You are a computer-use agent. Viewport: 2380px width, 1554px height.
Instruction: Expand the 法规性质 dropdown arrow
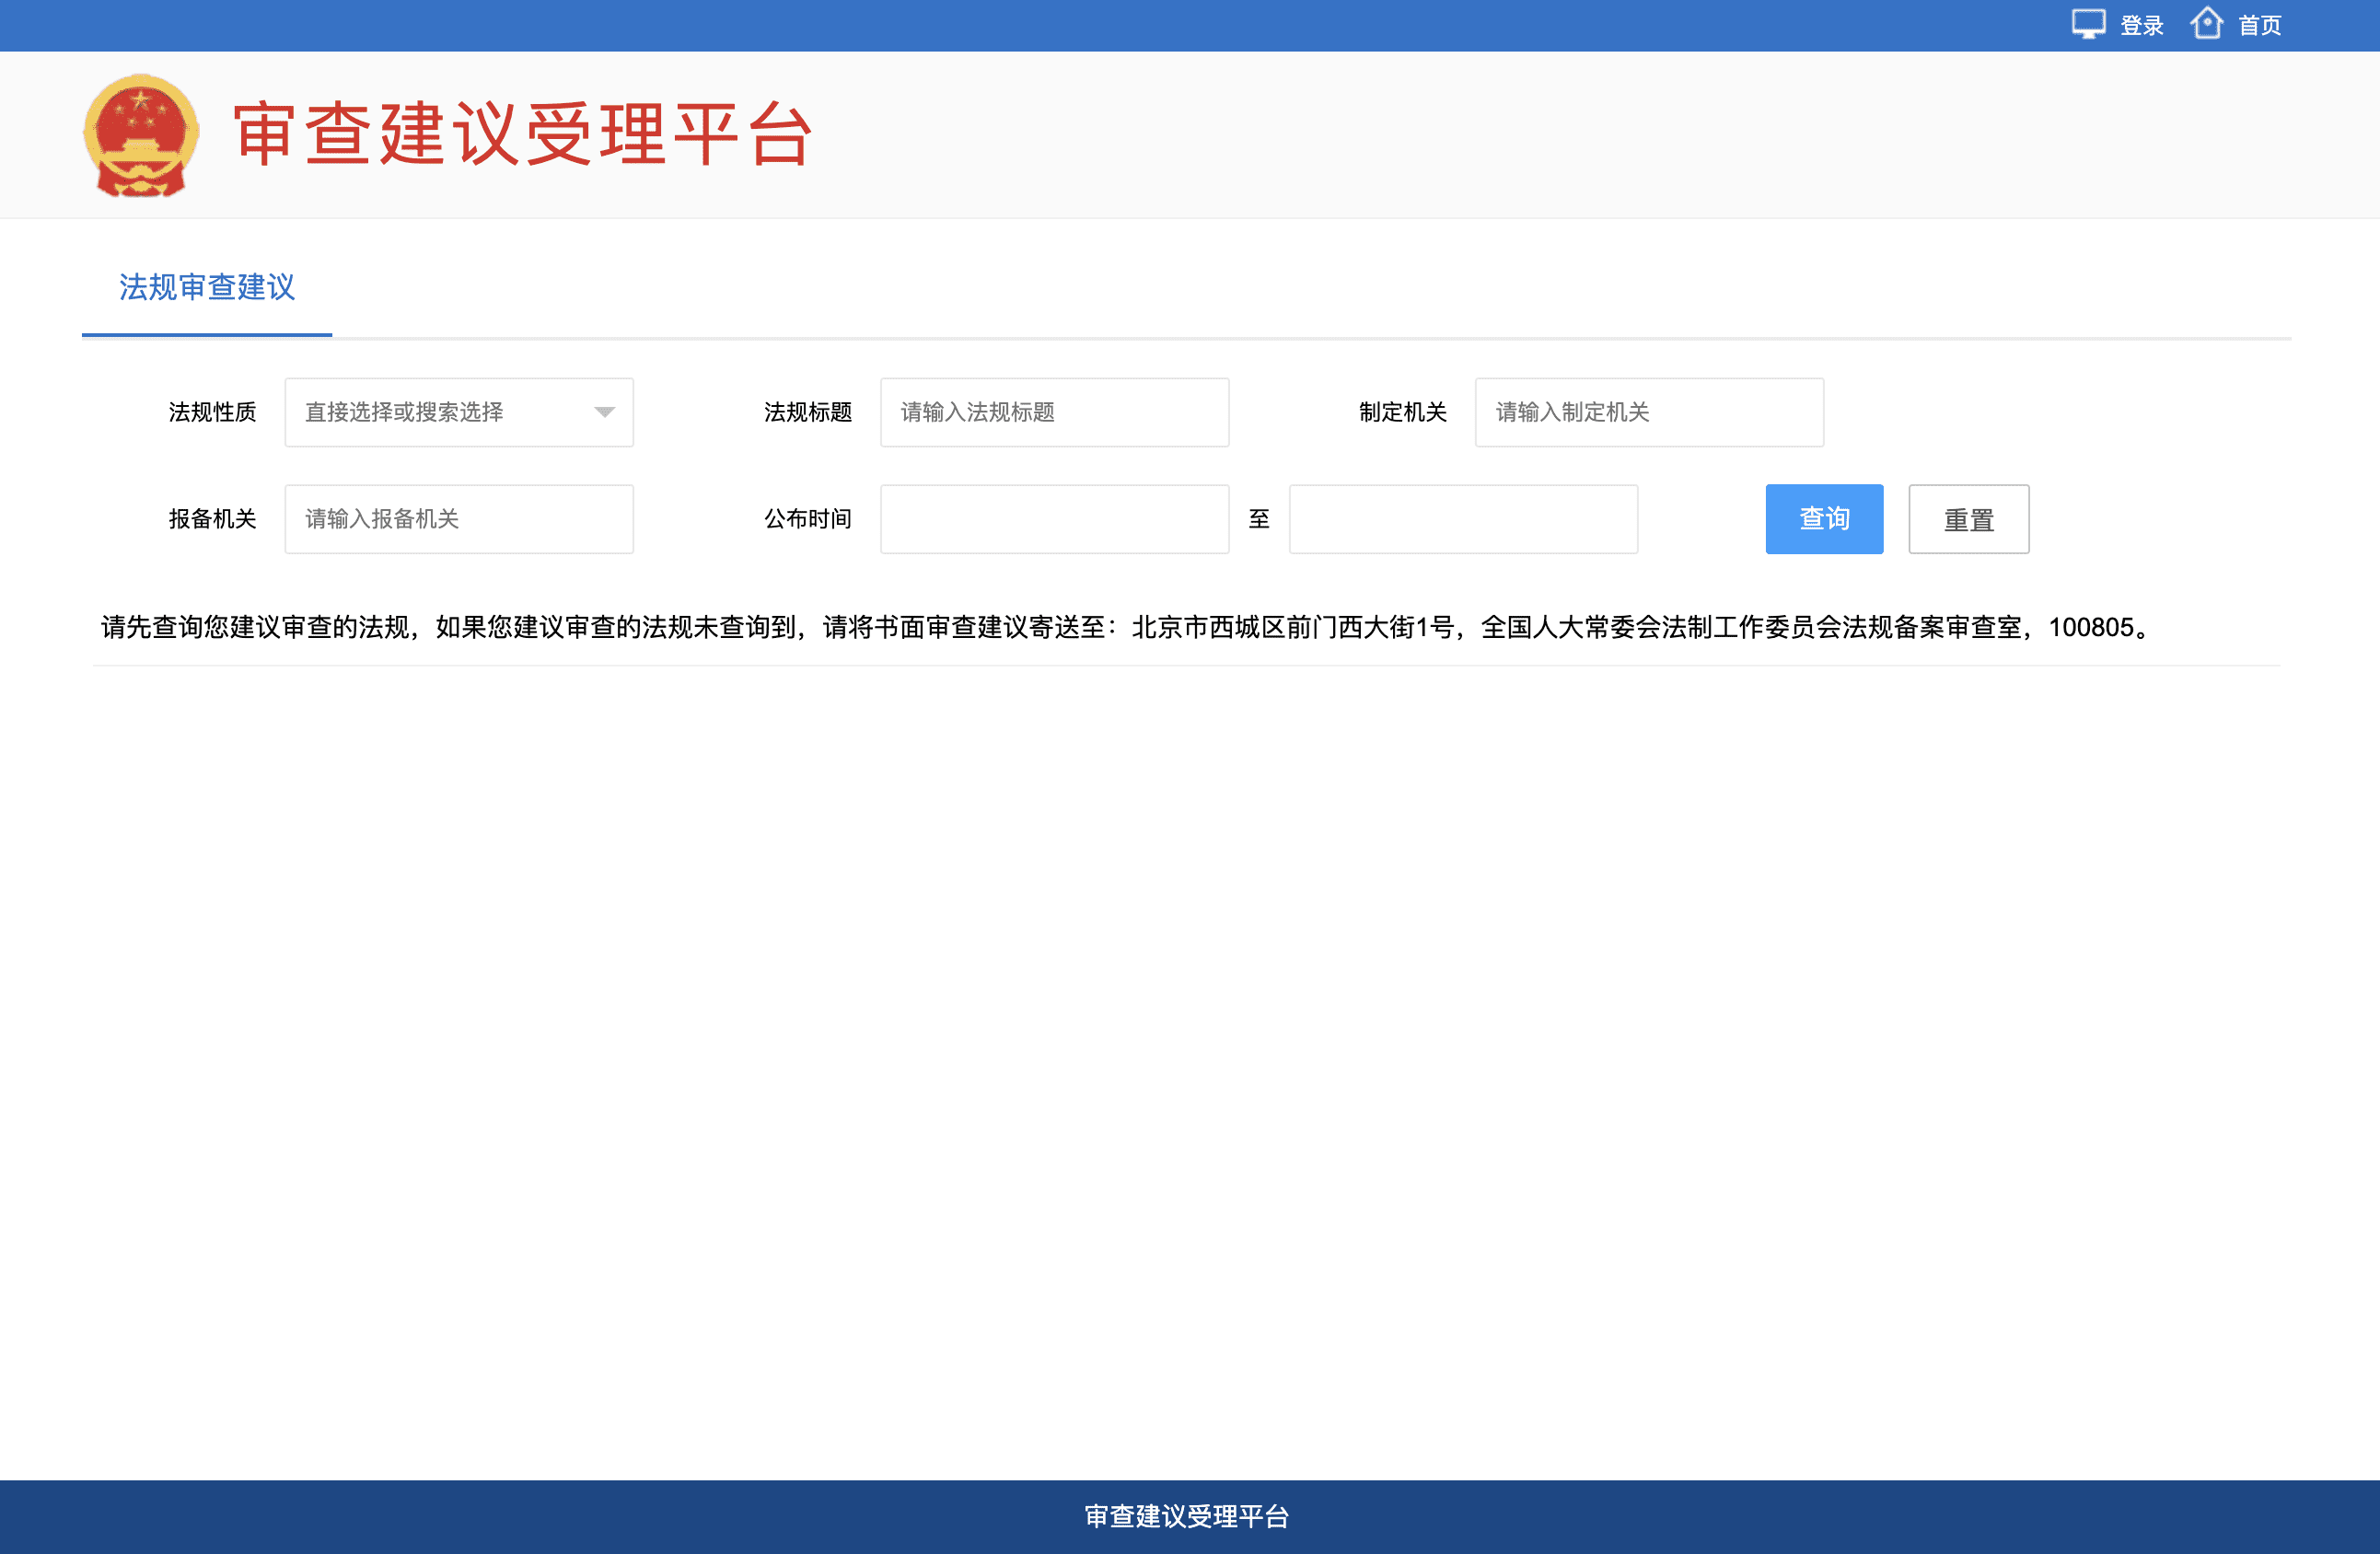point(604,412)
